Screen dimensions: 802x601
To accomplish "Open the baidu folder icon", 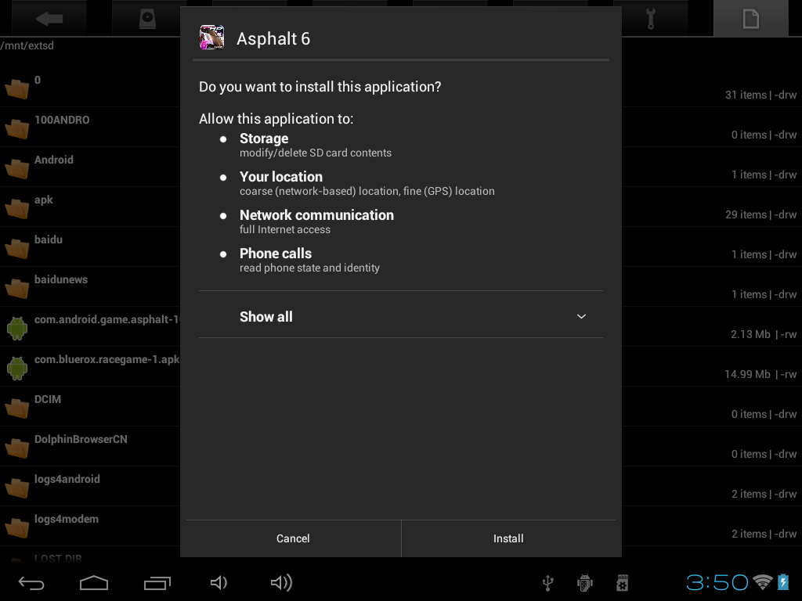I will [x=17, y=248].
